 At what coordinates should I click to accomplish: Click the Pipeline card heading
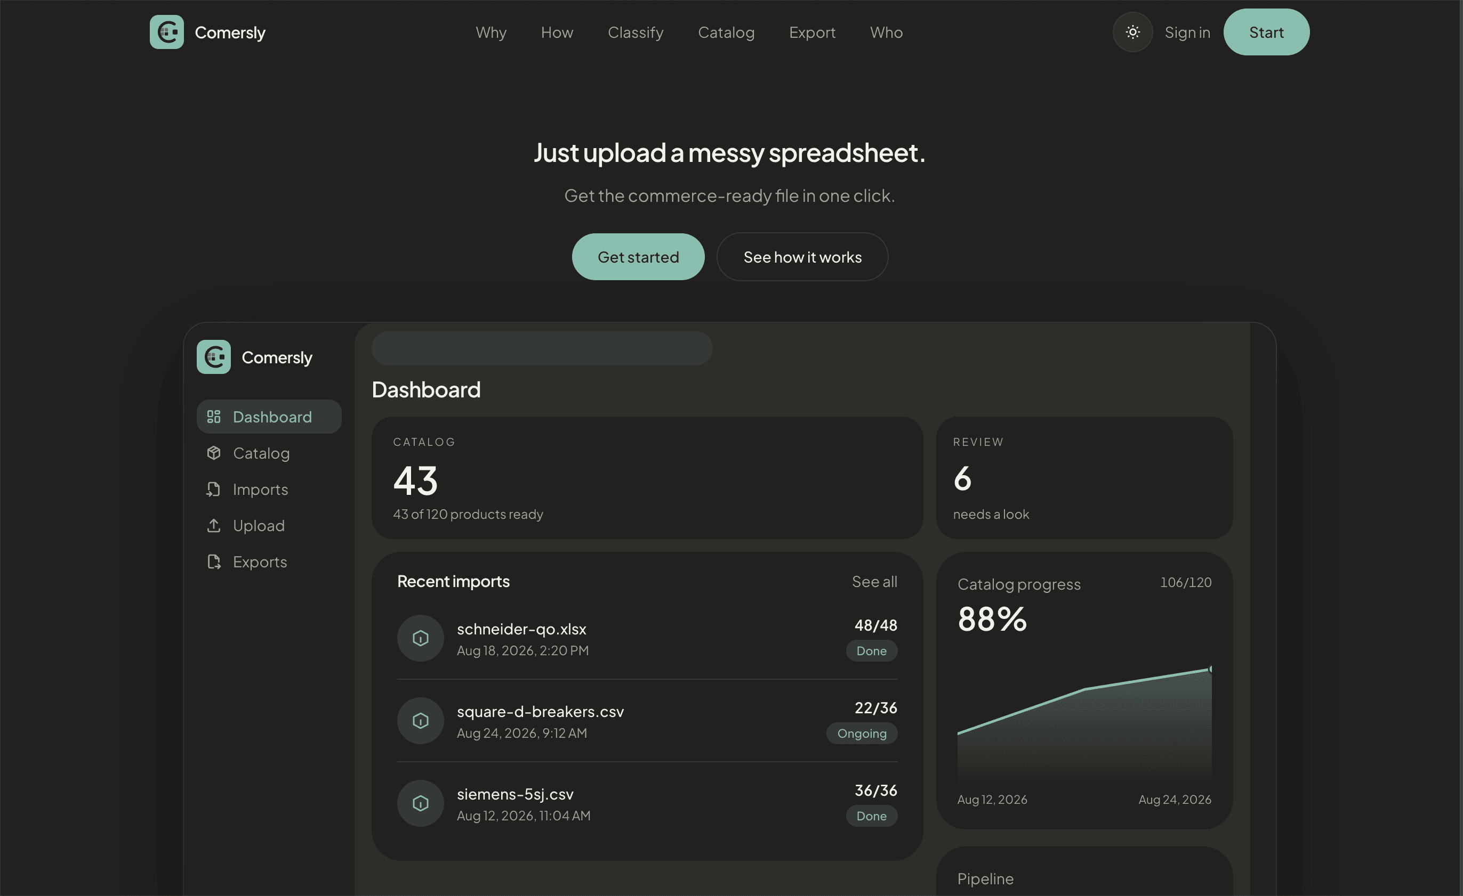[x=985, y=878]
